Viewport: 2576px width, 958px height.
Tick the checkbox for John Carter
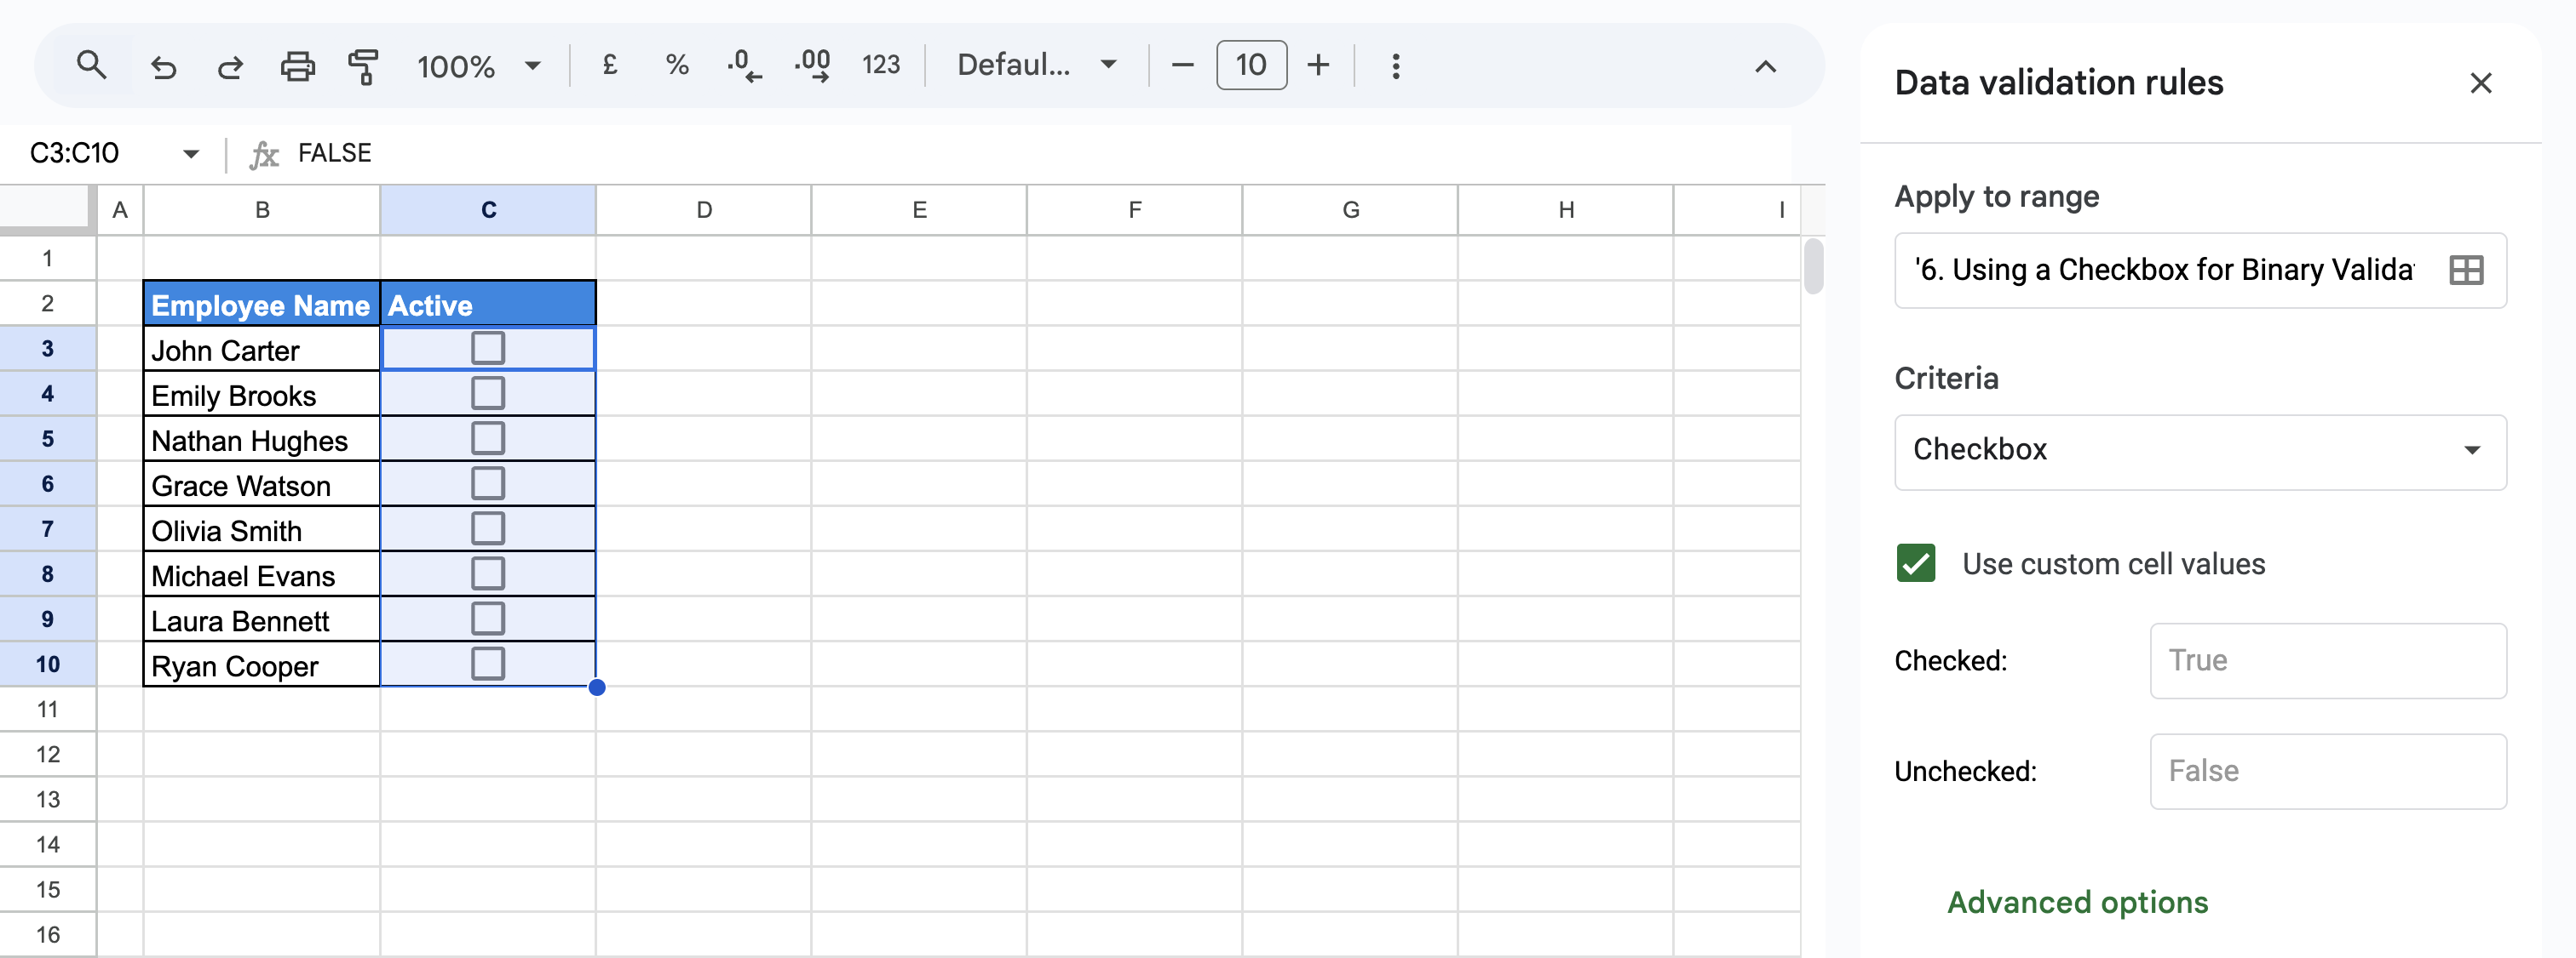pos(488,349)
